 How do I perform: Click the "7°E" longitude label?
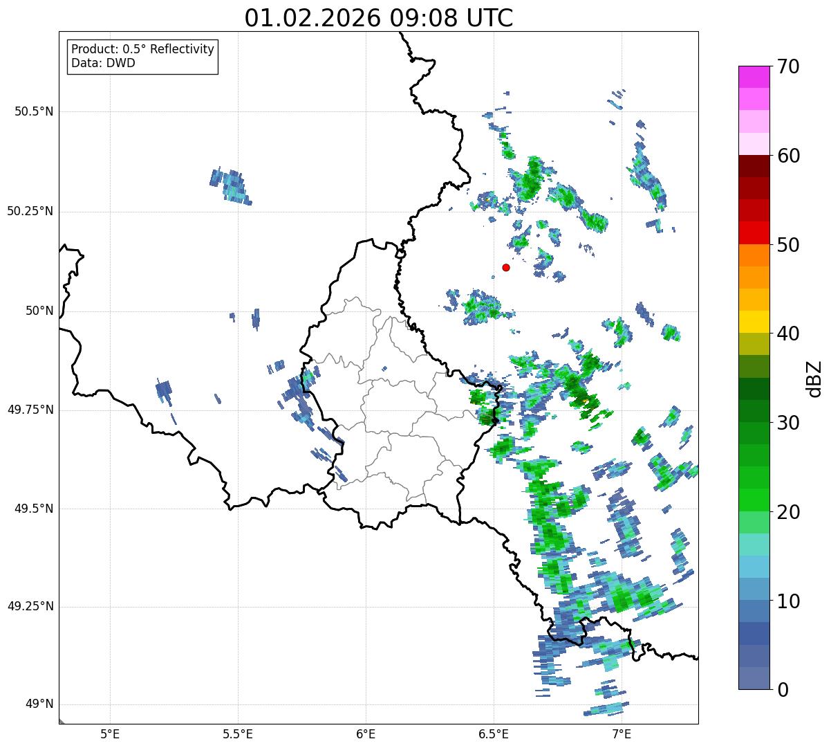(622, 733)
